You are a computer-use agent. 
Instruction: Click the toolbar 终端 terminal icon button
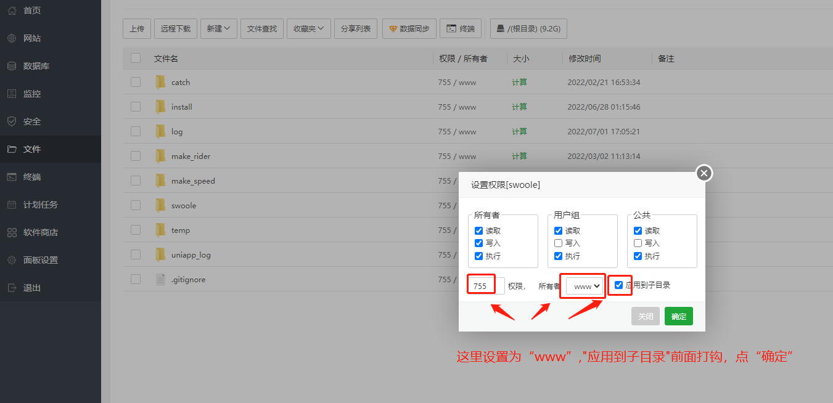pos(461,28)
